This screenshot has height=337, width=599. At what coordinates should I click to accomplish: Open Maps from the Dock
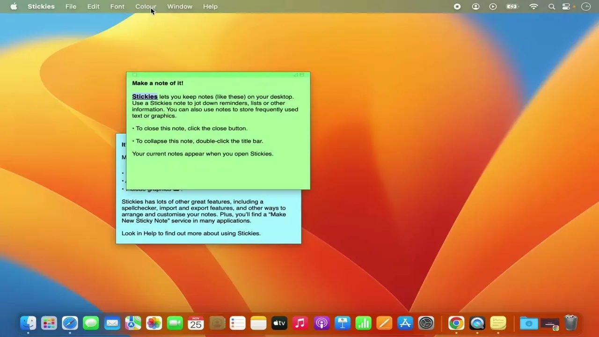tap(133, 323)
